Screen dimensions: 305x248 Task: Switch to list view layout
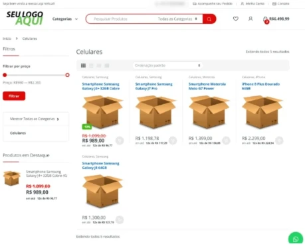point(99,66)
